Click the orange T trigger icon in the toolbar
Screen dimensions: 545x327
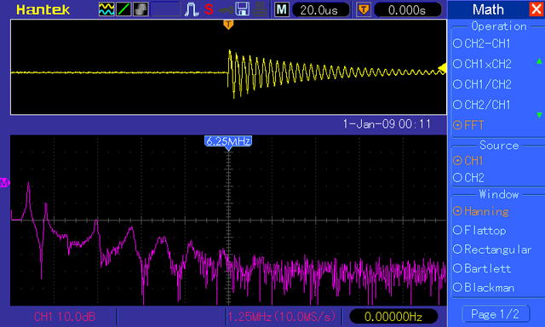364,9
